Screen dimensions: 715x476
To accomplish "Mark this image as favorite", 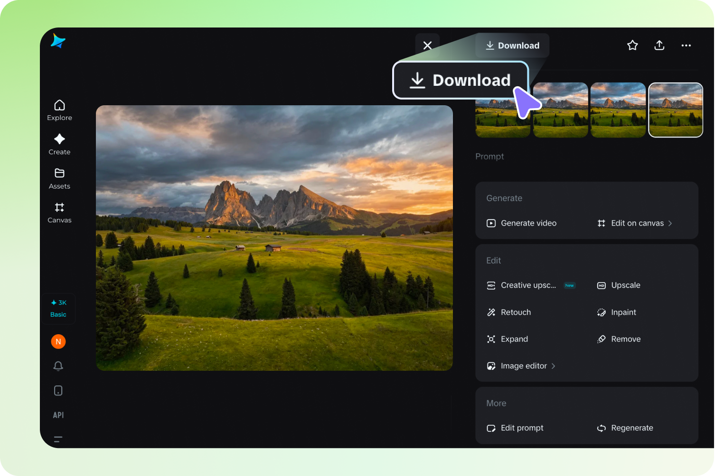I will coord(632,45).
